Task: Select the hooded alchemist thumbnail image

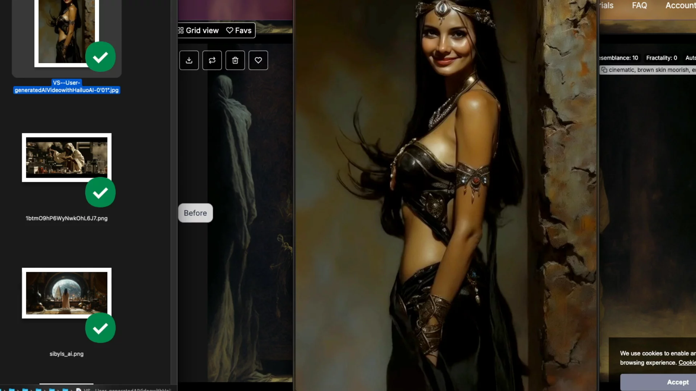Action: [x=67, y=157]
